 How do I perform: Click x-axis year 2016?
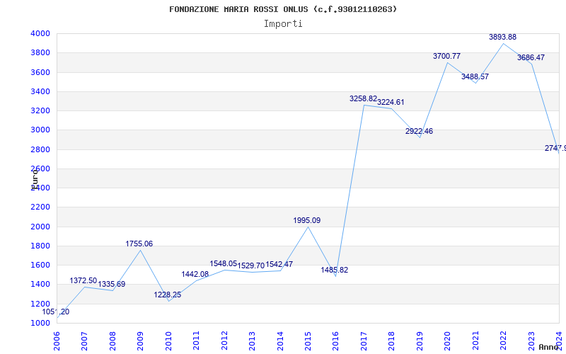click(336, 341)
